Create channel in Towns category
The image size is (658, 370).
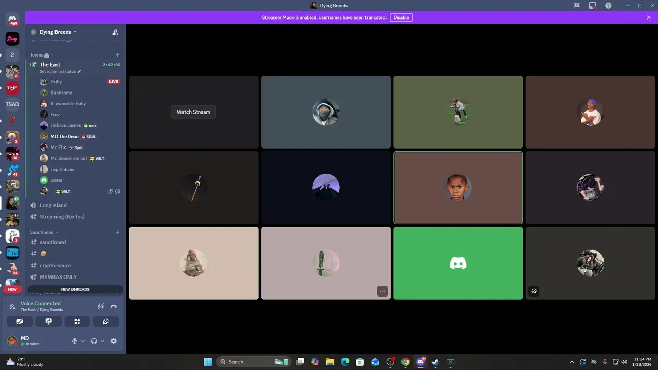117,55
